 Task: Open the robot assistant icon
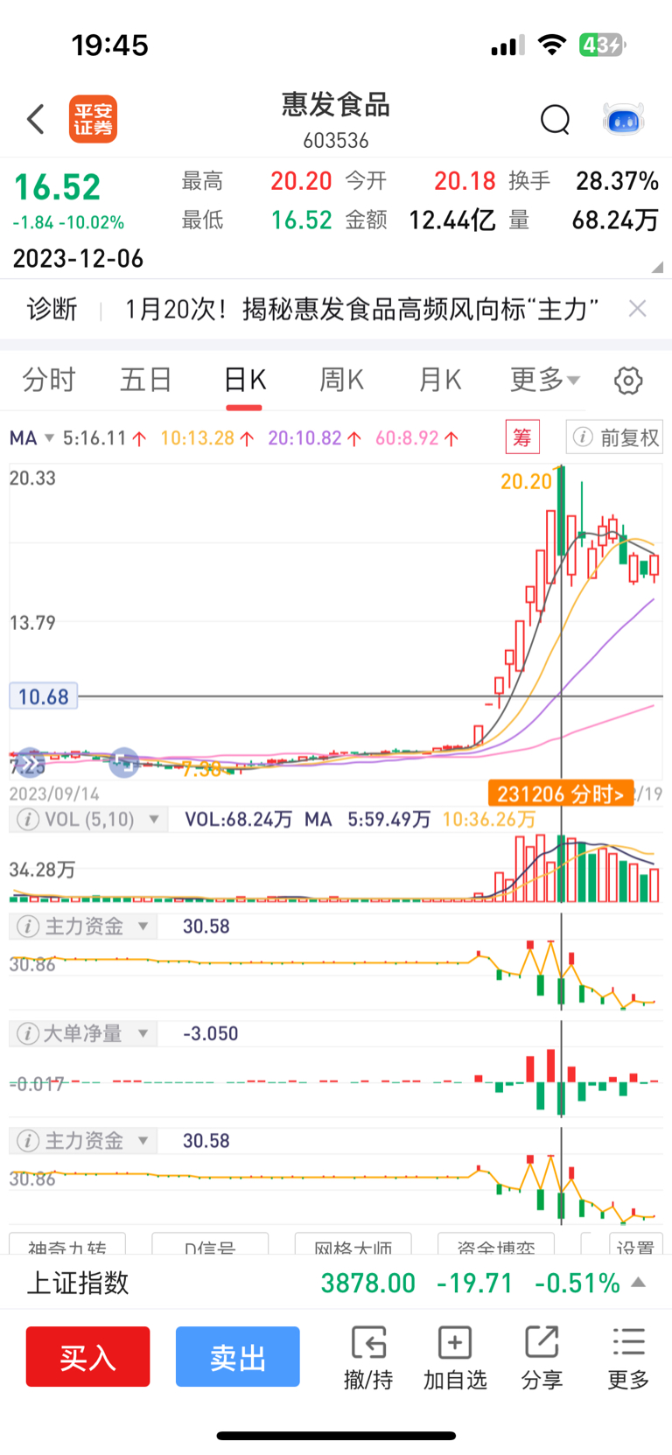click(x=624, y=119)
